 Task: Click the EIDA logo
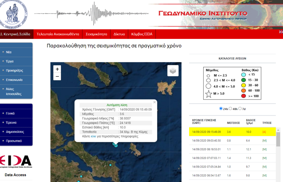(16, 161)
